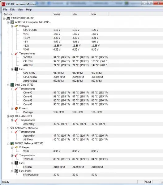Open the View menu
Screen dimensions: 163x185
pos(20,10)
